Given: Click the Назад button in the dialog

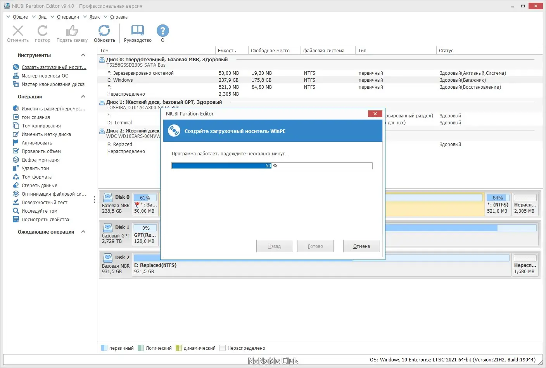Looking at the screenshot, I should click(275, 246).
